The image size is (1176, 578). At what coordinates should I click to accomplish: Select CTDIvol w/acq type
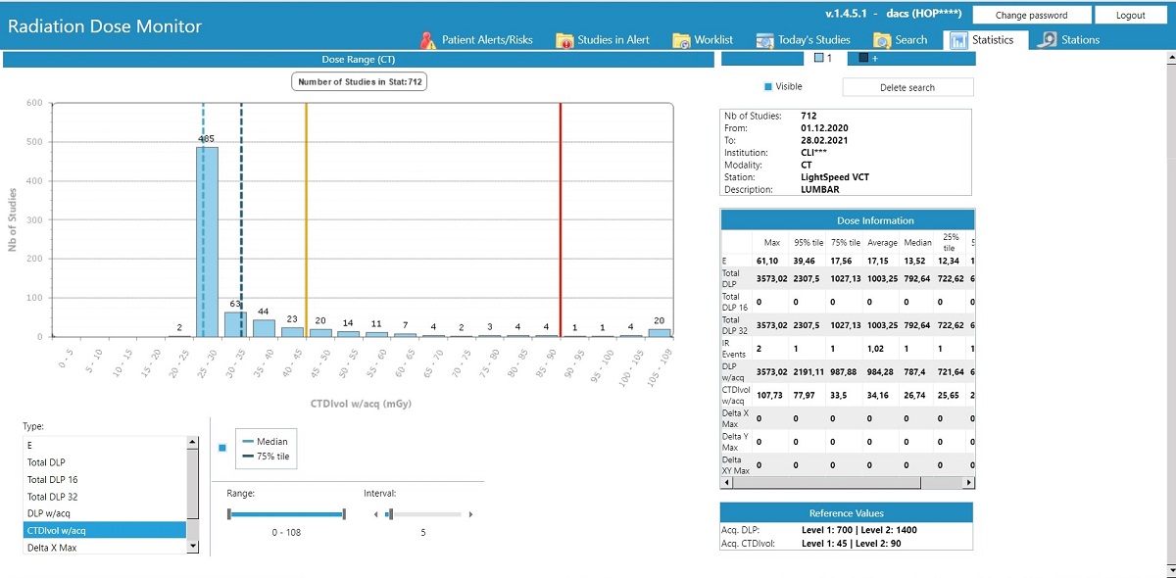tap(105, 530)
